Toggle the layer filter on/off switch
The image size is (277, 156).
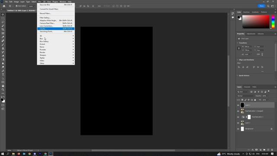pyautogui.click(x=269, y=91)
